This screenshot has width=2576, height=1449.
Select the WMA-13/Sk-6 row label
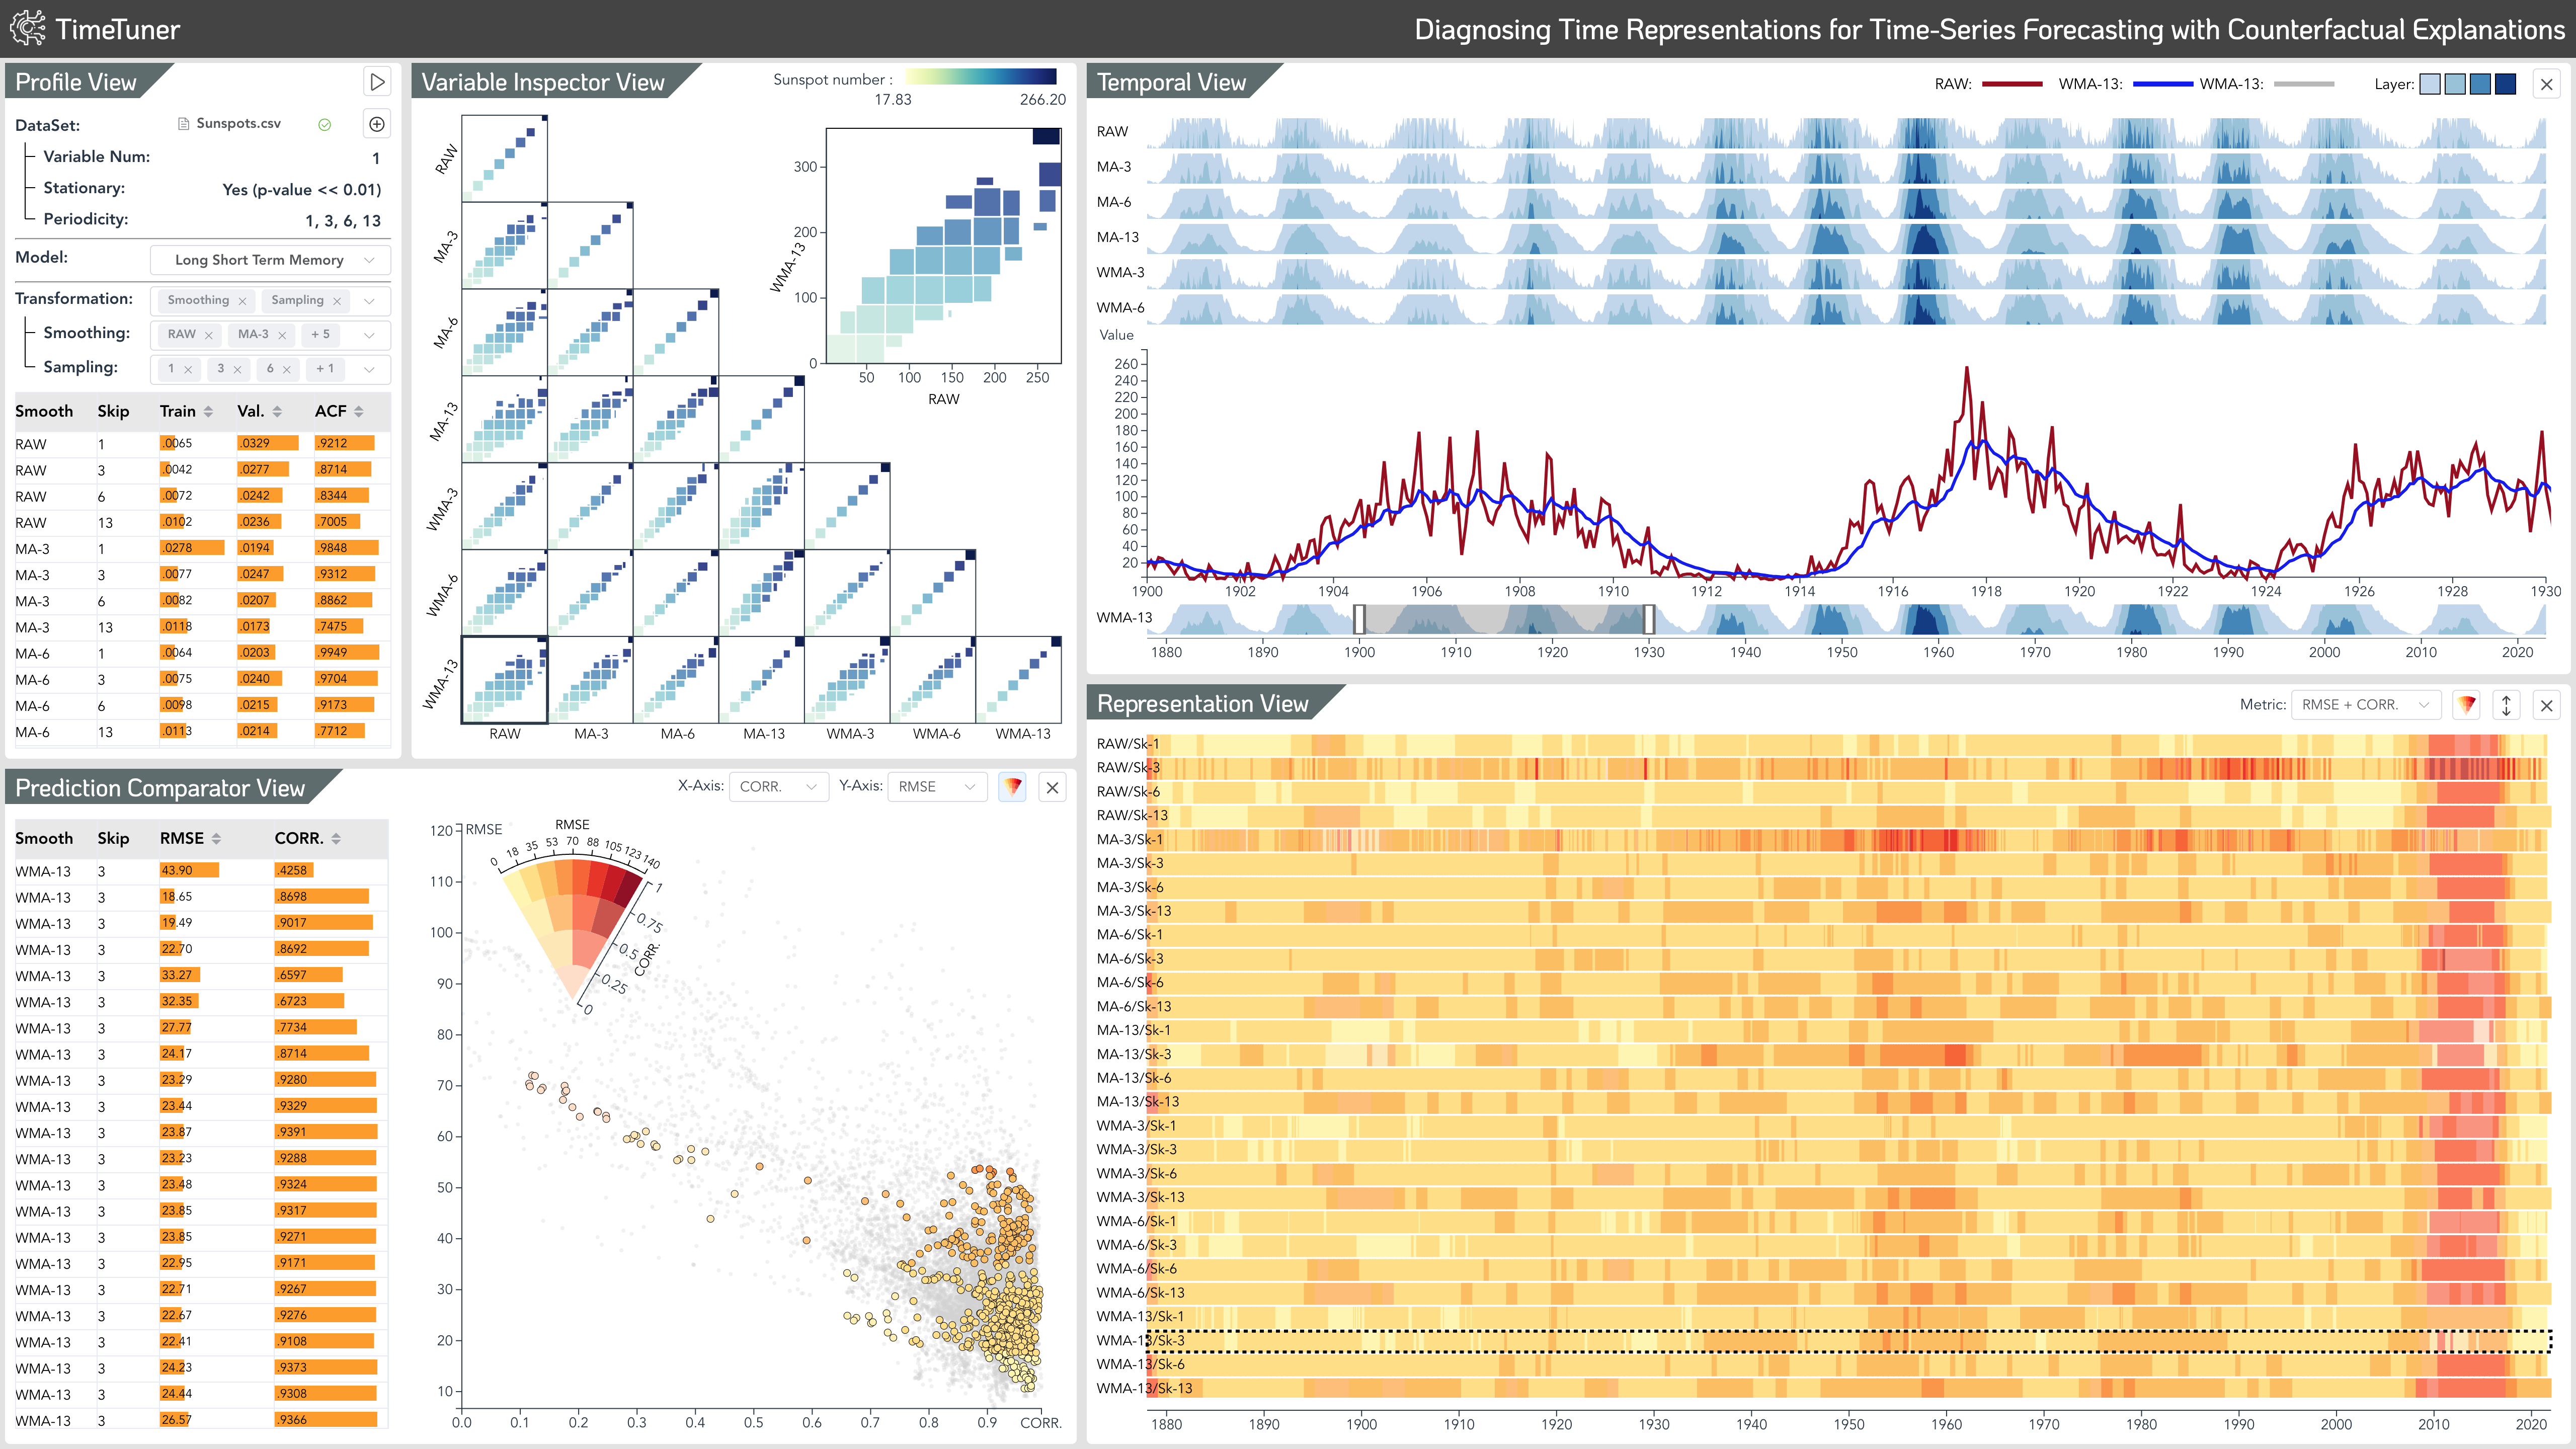coord(1140,1364)
